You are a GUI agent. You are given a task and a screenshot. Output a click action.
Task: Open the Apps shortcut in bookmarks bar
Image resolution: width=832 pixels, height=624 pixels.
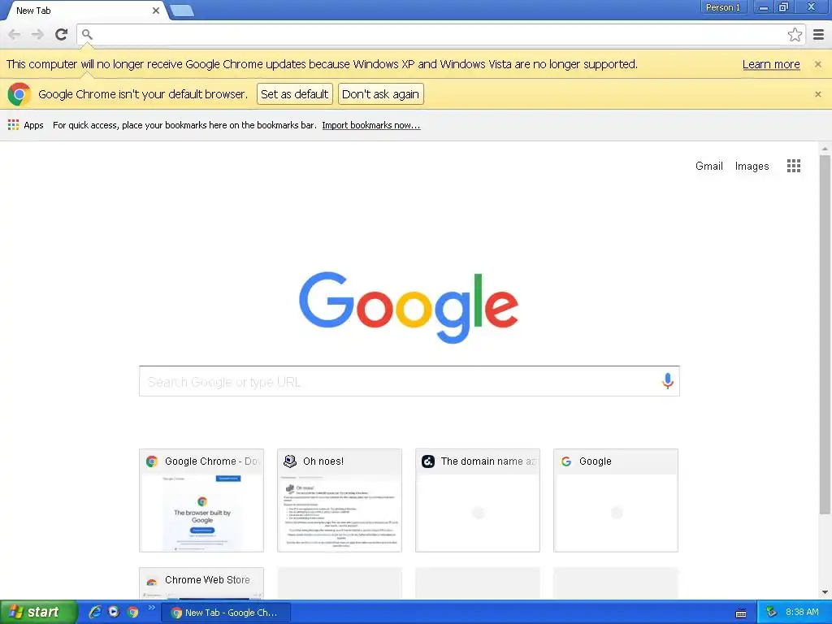pos(25,125)
